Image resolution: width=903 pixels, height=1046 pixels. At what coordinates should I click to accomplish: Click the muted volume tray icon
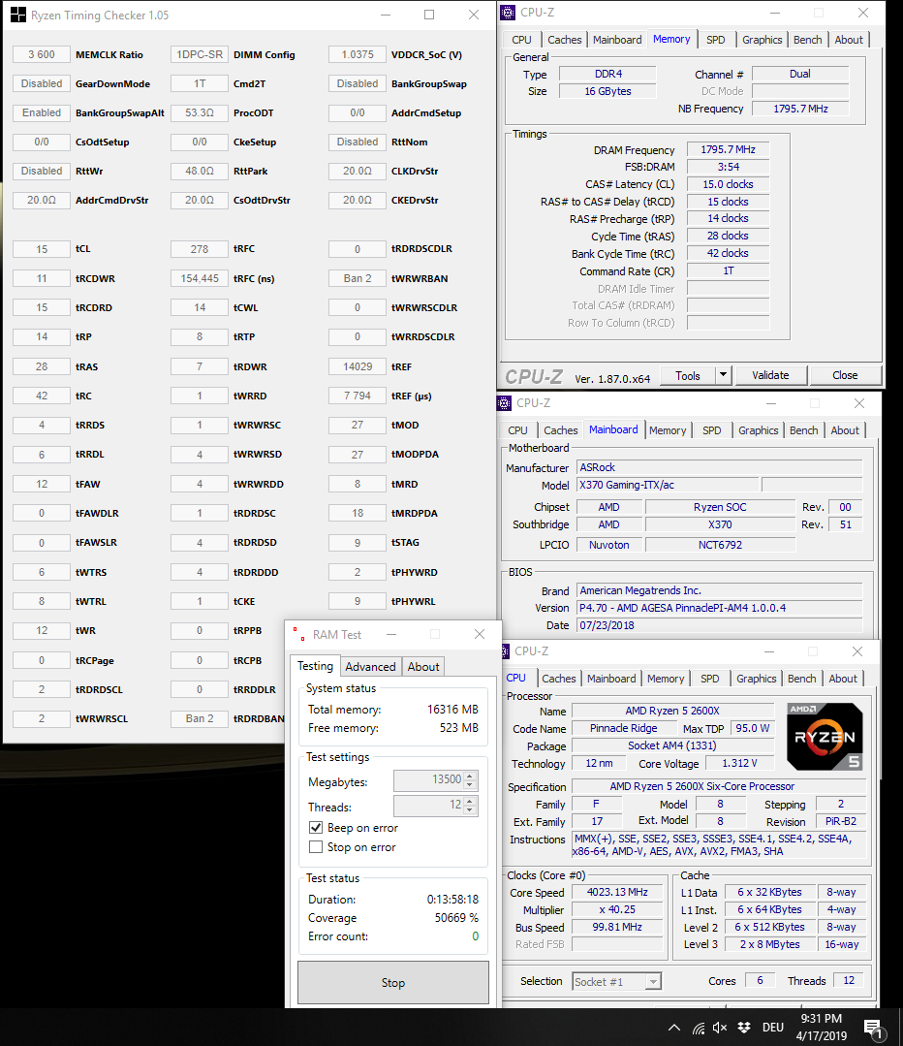[720, 1028]
